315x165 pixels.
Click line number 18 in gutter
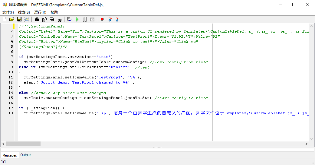[x=11, y=113]
